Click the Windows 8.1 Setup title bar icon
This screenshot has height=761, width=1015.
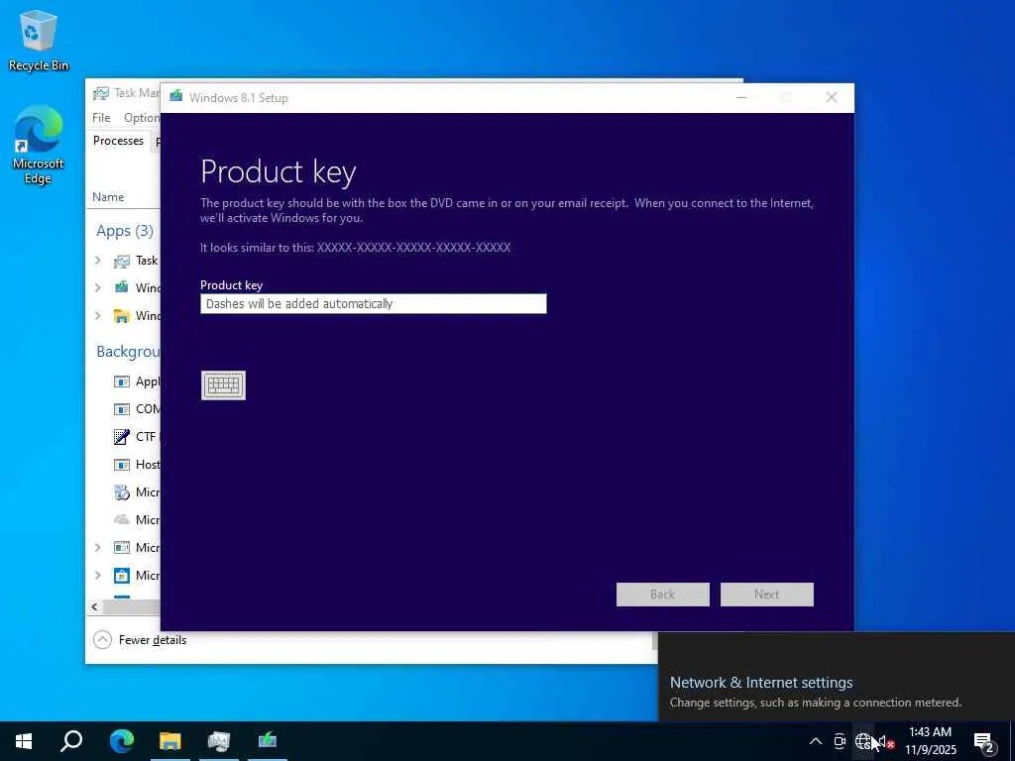click(x=175, y=97)
